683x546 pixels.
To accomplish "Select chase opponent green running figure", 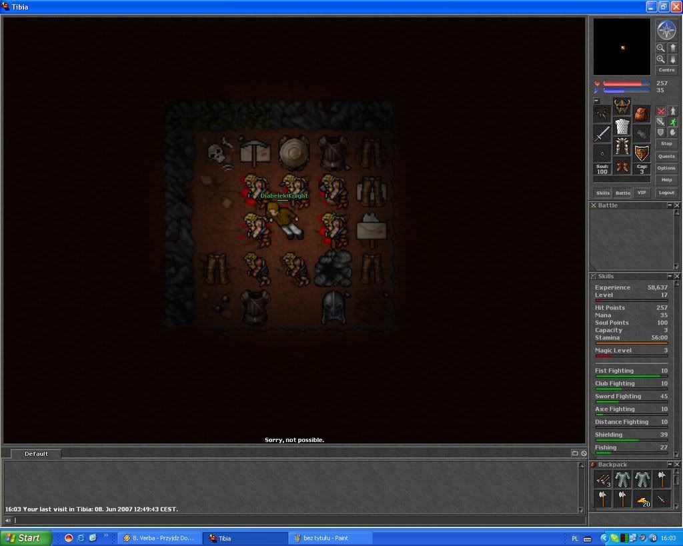I will click(673, 122).
